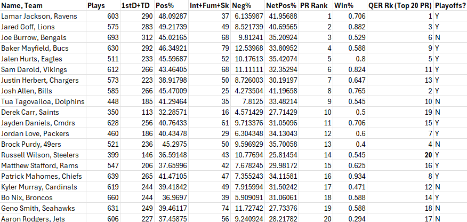Click the Neg% column header
The height and width of the screenshot is (222, 467).
point(248,5)
